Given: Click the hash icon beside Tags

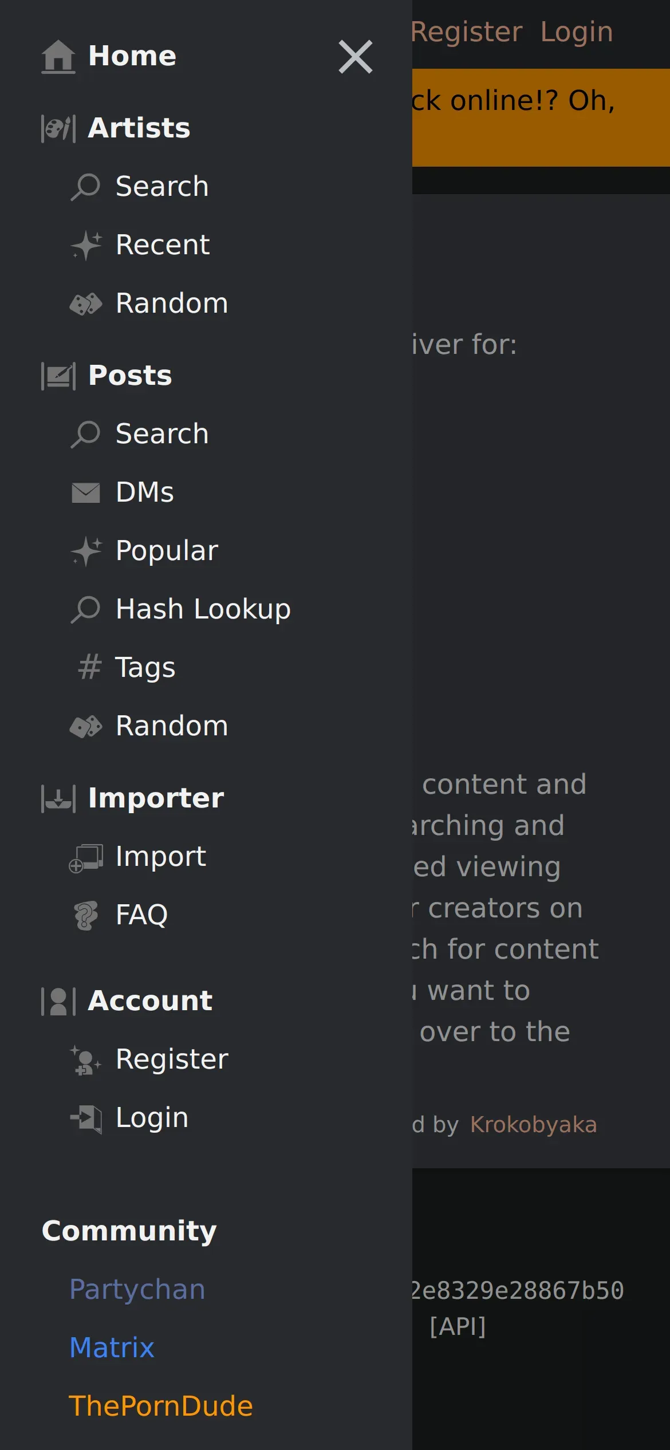Looking at the screenshot, I should 89,667.
